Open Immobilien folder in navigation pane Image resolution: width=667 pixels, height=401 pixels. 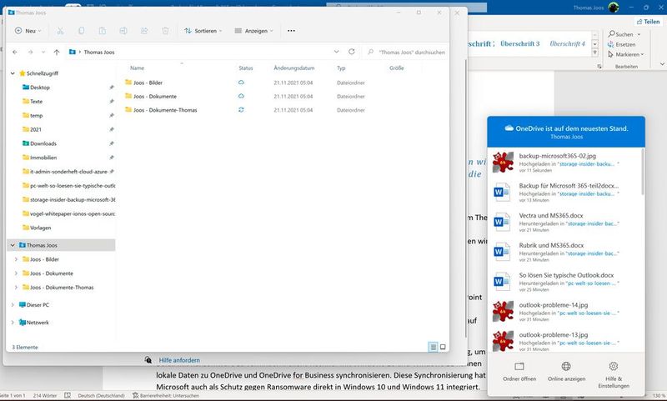point(43,158)
